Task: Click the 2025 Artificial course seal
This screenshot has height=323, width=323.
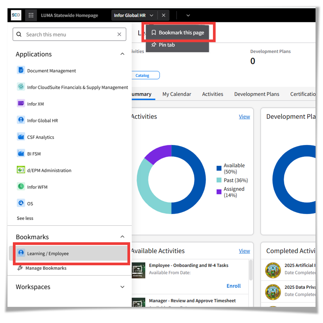Action: click(273, 270)
